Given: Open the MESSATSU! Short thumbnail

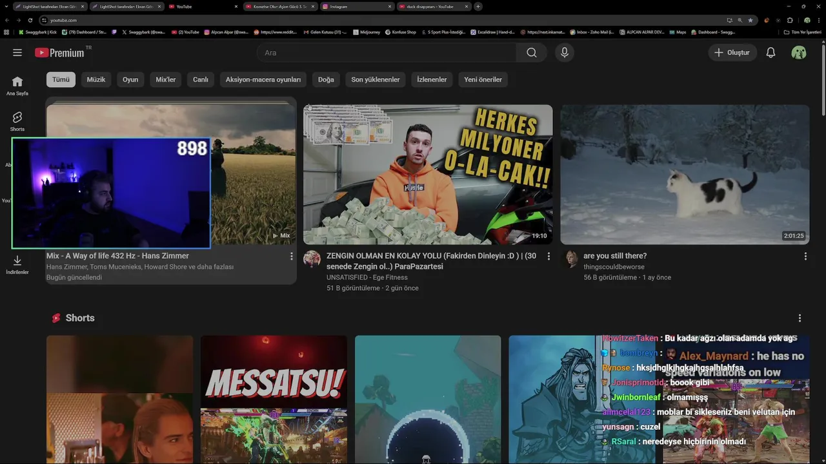Looking at the screenshot, I should 274,400.
